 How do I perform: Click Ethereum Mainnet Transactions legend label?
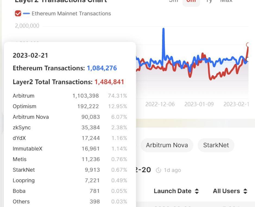71,14
